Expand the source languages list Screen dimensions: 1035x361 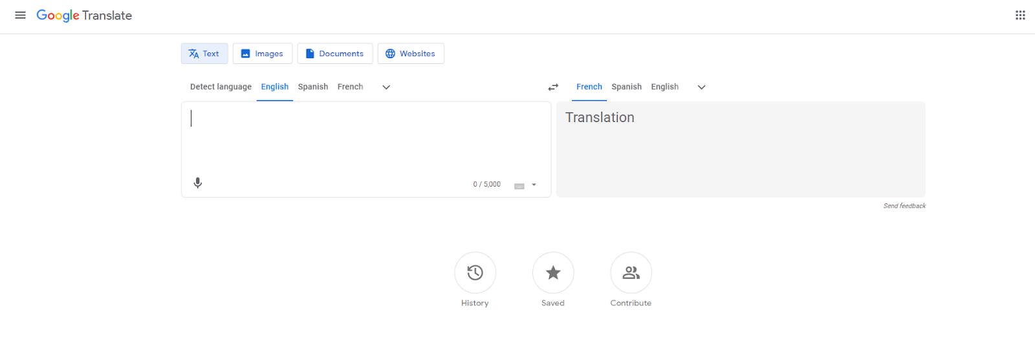click(x=386, y=87)
